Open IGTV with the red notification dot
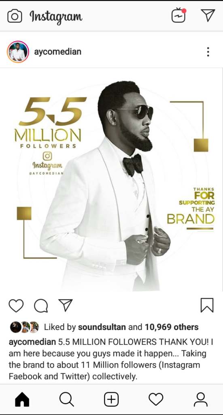 179,15
